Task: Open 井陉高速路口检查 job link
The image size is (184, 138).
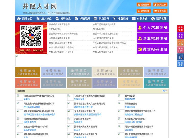Action: (32, 107)
